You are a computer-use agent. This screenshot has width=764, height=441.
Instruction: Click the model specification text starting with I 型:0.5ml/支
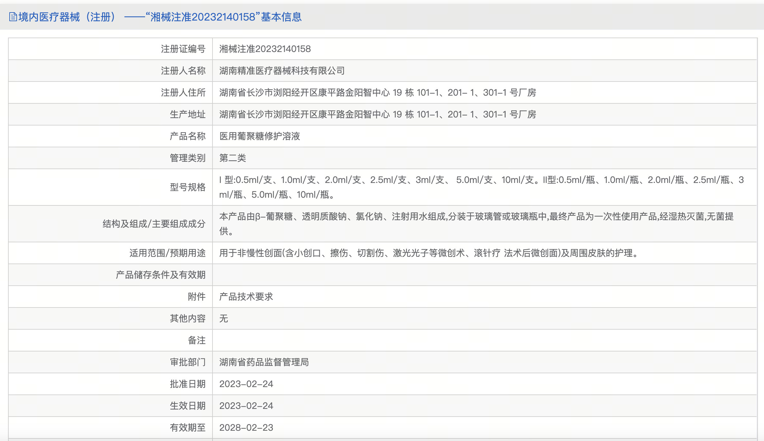[482, 187]
